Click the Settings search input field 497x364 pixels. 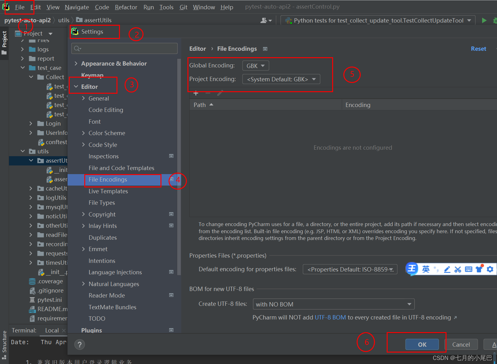[124, 49]
